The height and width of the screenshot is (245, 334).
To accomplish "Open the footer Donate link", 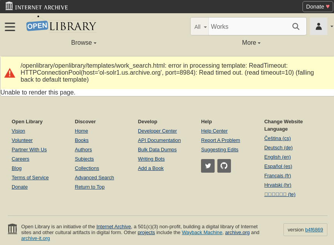I will pyautogui.click(x=19, y=187).
